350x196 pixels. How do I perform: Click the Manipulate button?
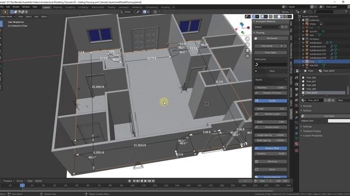coord(271,38)
